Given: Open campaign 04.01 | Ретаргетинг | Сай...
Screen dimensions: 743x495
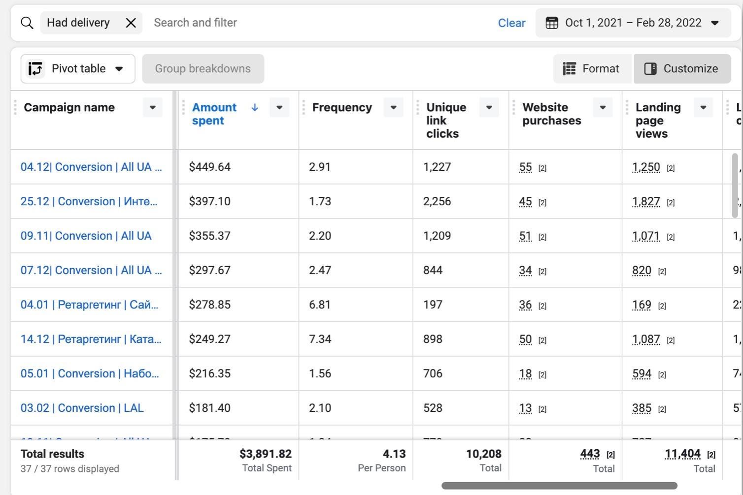Looking at the screenshot, I should coord(90,305).
